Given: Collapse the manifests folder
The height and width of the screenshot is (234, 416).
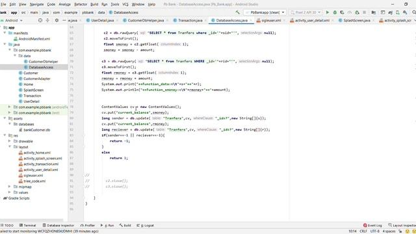Looking at the screenshot, I should [x=5, y=33].
